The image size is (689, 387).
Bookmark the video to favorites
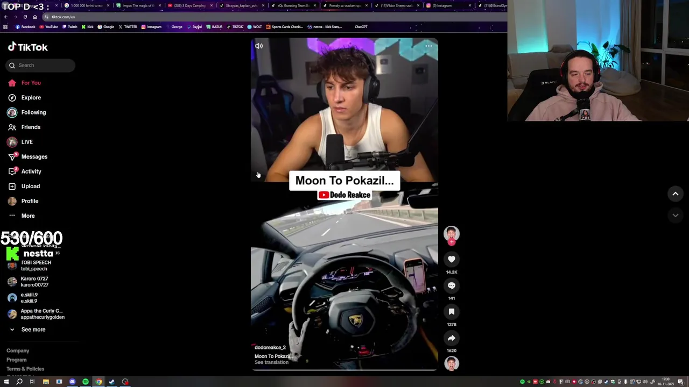tap(452, 312)
